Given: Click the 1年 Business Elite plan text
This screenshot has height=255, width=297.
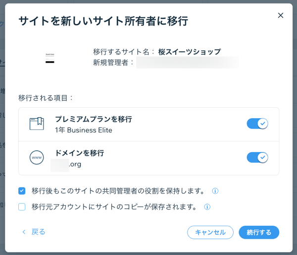Looking at the screenshot, I should coord(84,130).
